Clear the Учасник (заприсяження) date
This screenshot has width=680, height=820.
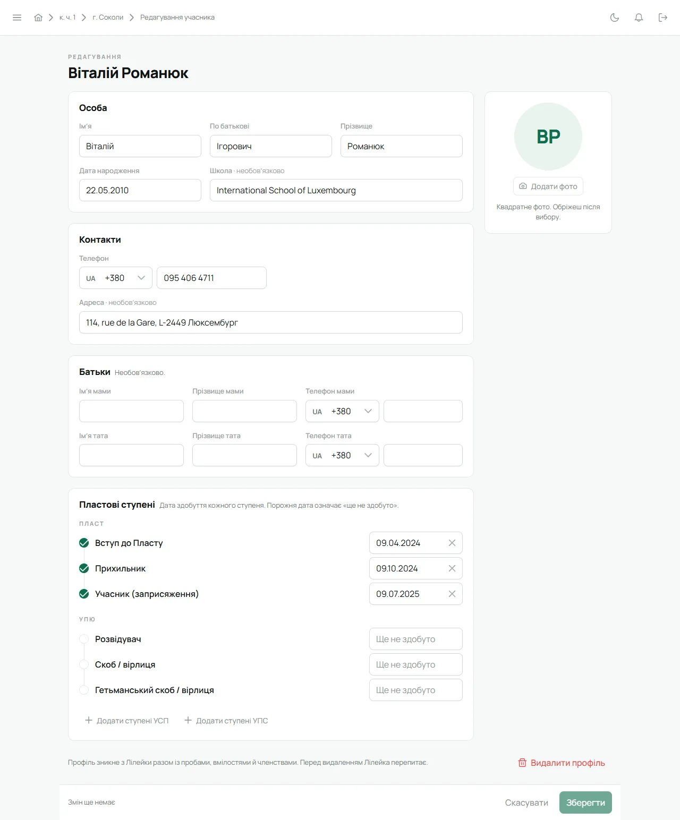452,594
